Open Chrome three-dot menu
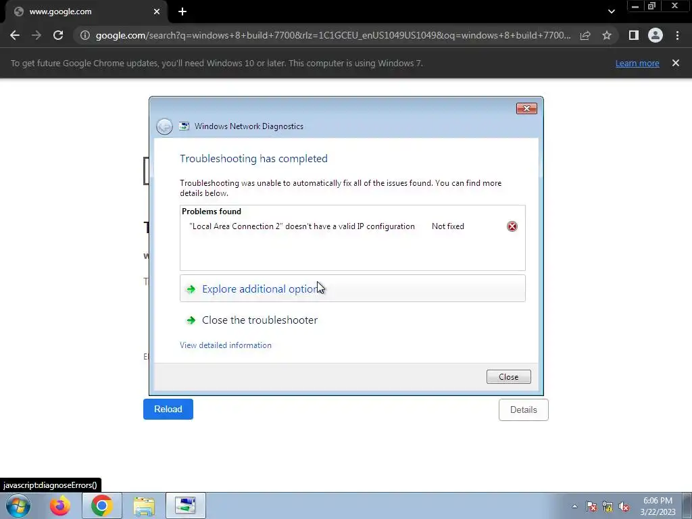 [677, 35]
